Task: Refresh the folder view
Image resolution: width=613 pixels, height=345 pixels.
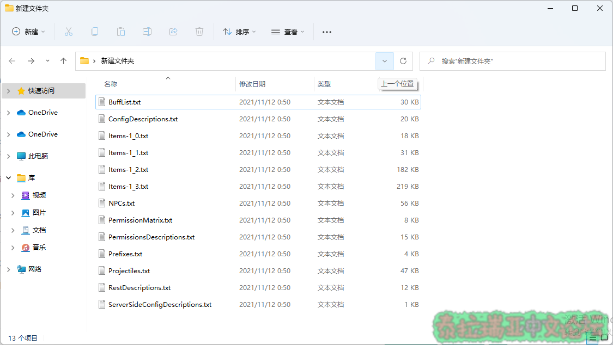Action: pos(403,61)
